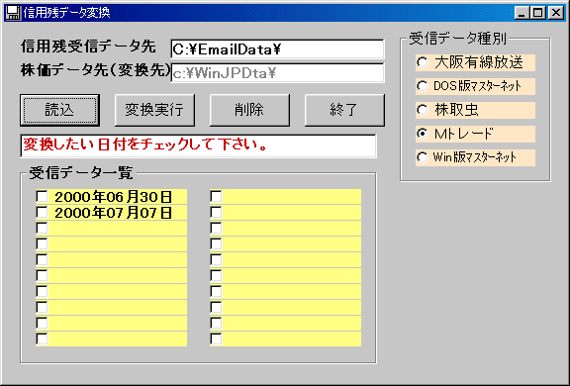Minimize the 信用残データ変換 window
Image resolution: width=570 pixels, height=386 pixels.
point(522,13)
